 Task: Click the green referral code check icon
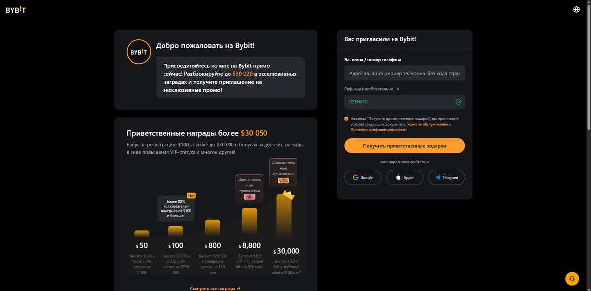(x=458, y=102)
